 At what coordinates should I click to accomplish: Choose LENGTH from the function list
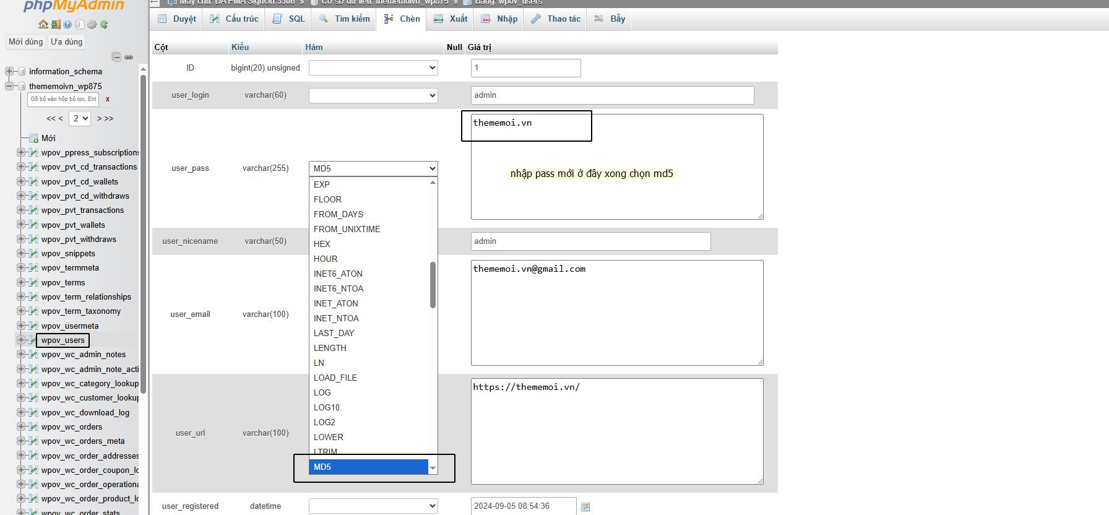[x=369, y=348]
